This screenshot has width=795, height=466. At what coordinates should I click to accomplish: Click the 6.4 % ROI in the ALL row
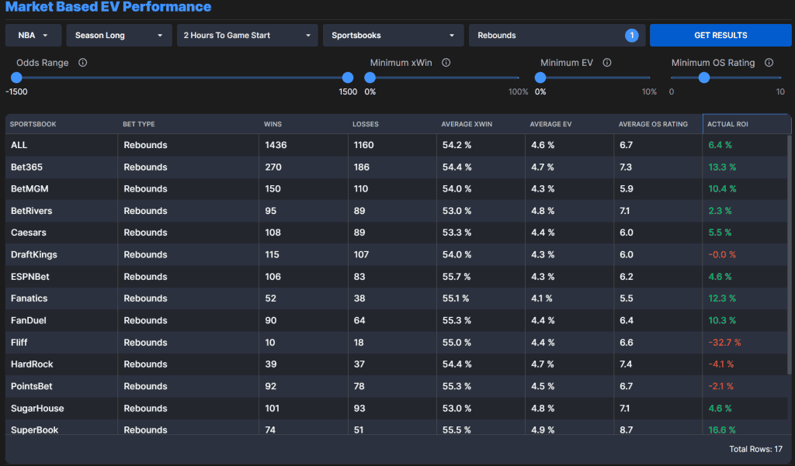(x=720, y=145)
